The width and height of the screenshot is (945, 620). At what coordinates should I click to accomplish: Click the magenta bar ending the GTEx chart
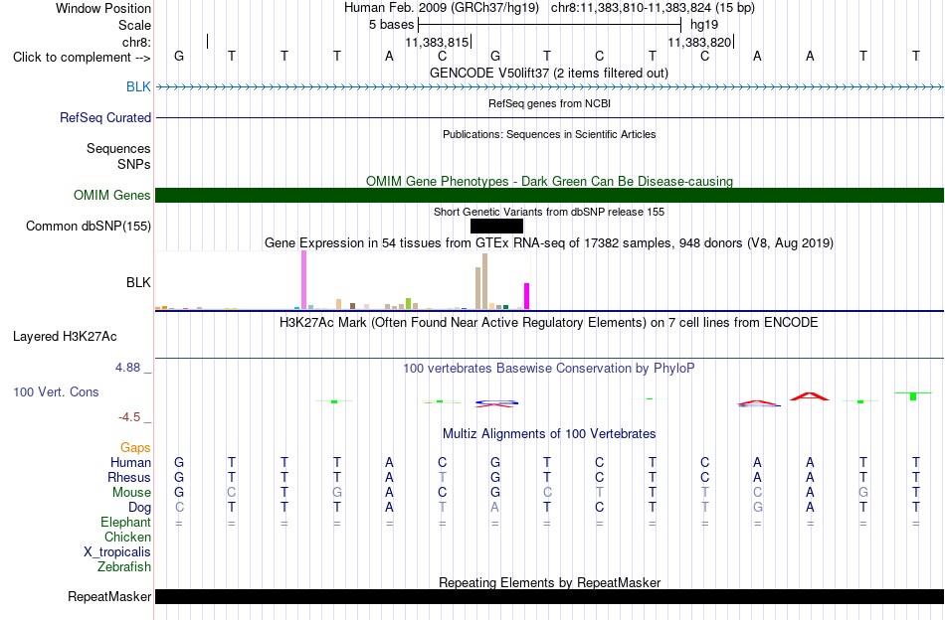tap(527, 296)
